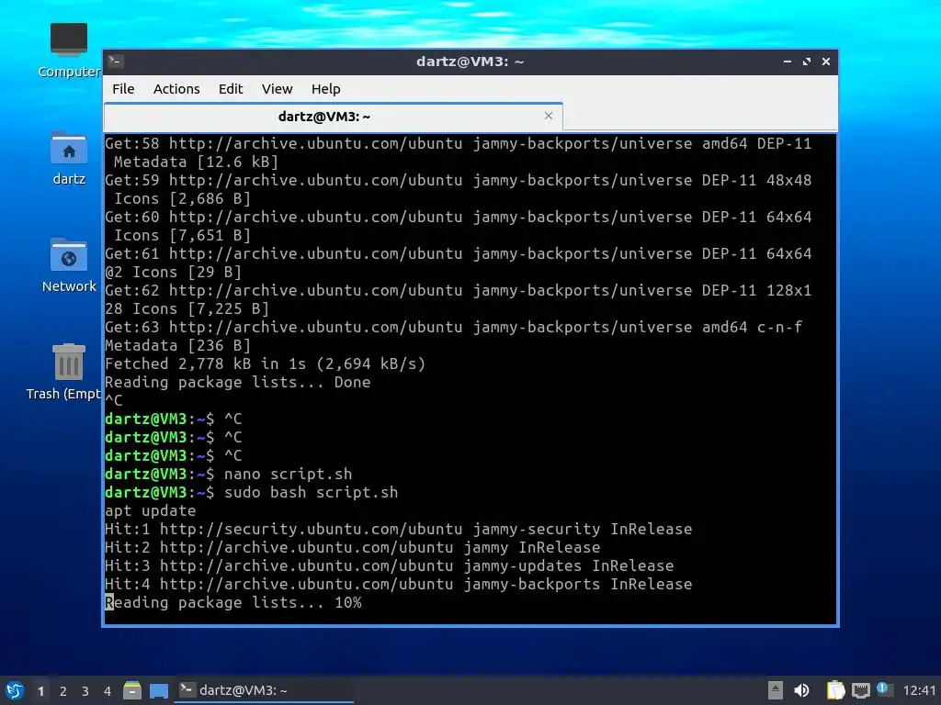Click the 'Hit:2' jammy InRelease line
Image resolution: width=941 pixels, height=705 pixels.
[x=352, y=548]
